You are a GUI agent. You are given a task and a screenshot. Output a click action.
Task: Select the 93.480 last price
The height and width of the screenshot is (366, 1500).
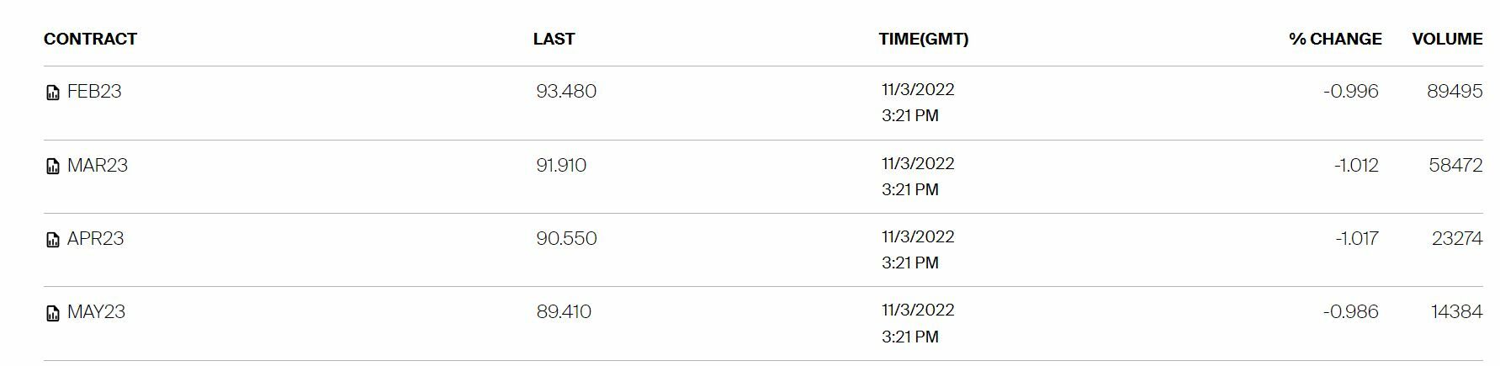click(x=566, y=91)
